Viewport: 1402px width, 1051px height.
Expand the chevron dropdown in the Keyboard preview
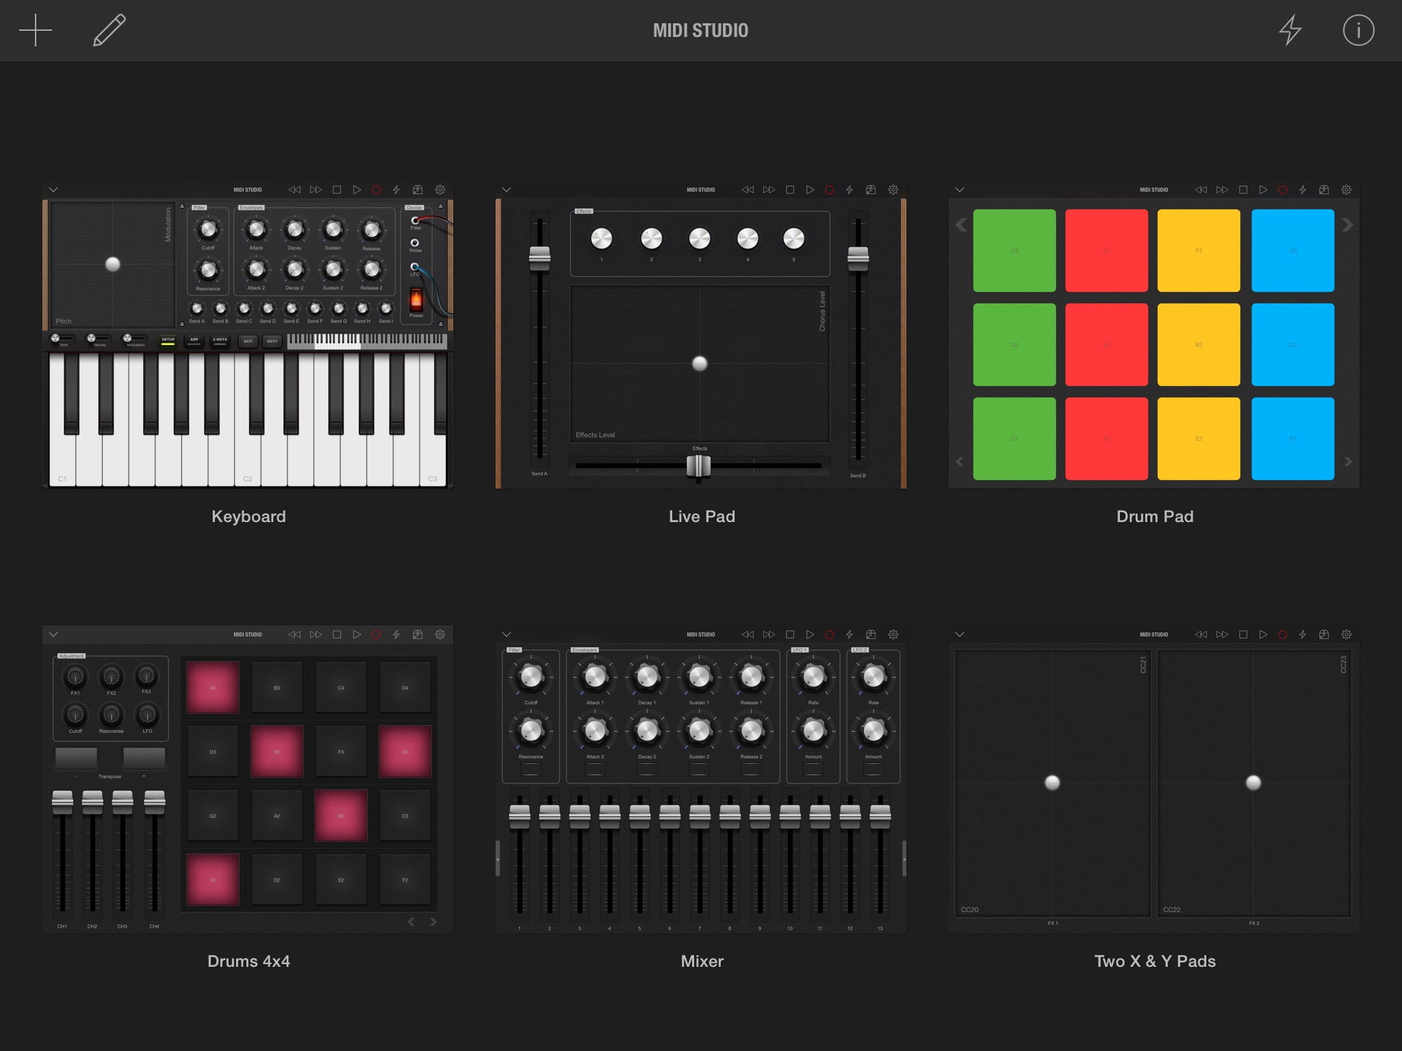(53, 190)
